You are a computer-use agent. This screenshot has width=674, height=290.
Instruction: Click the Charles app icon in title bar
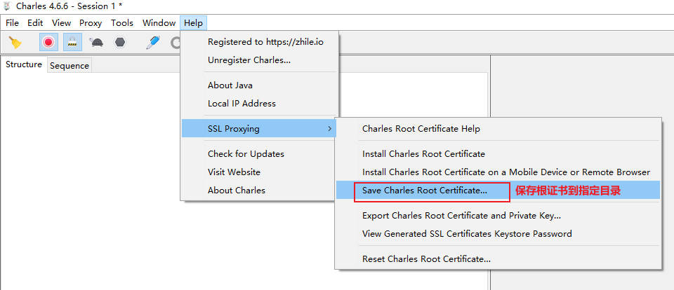(7, 6)
